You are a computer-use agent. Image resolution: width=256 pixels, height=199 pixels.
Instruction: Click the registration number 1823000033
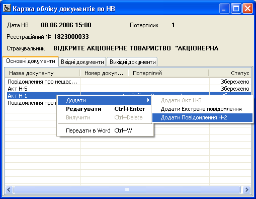coord(71,37)
